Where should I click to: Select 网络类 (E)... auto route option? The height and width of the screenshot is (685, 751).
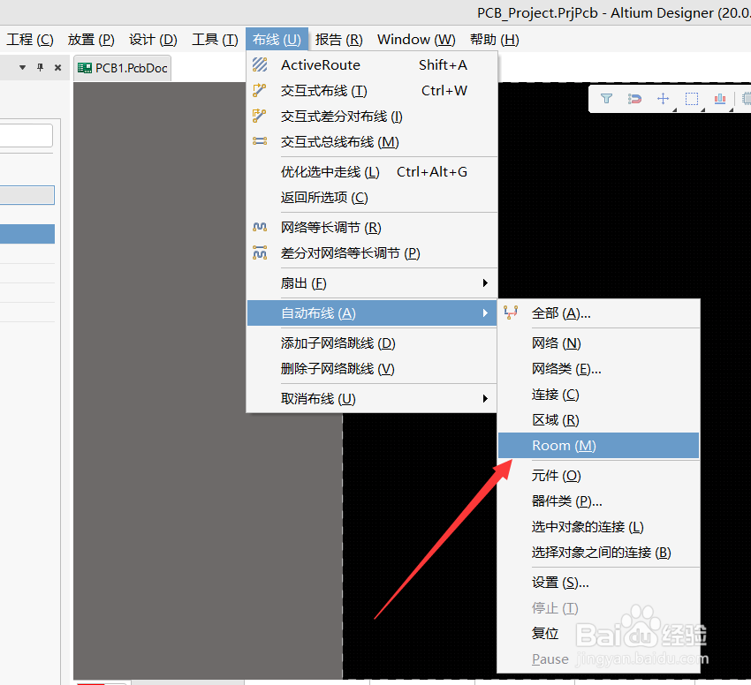[599, 369]
